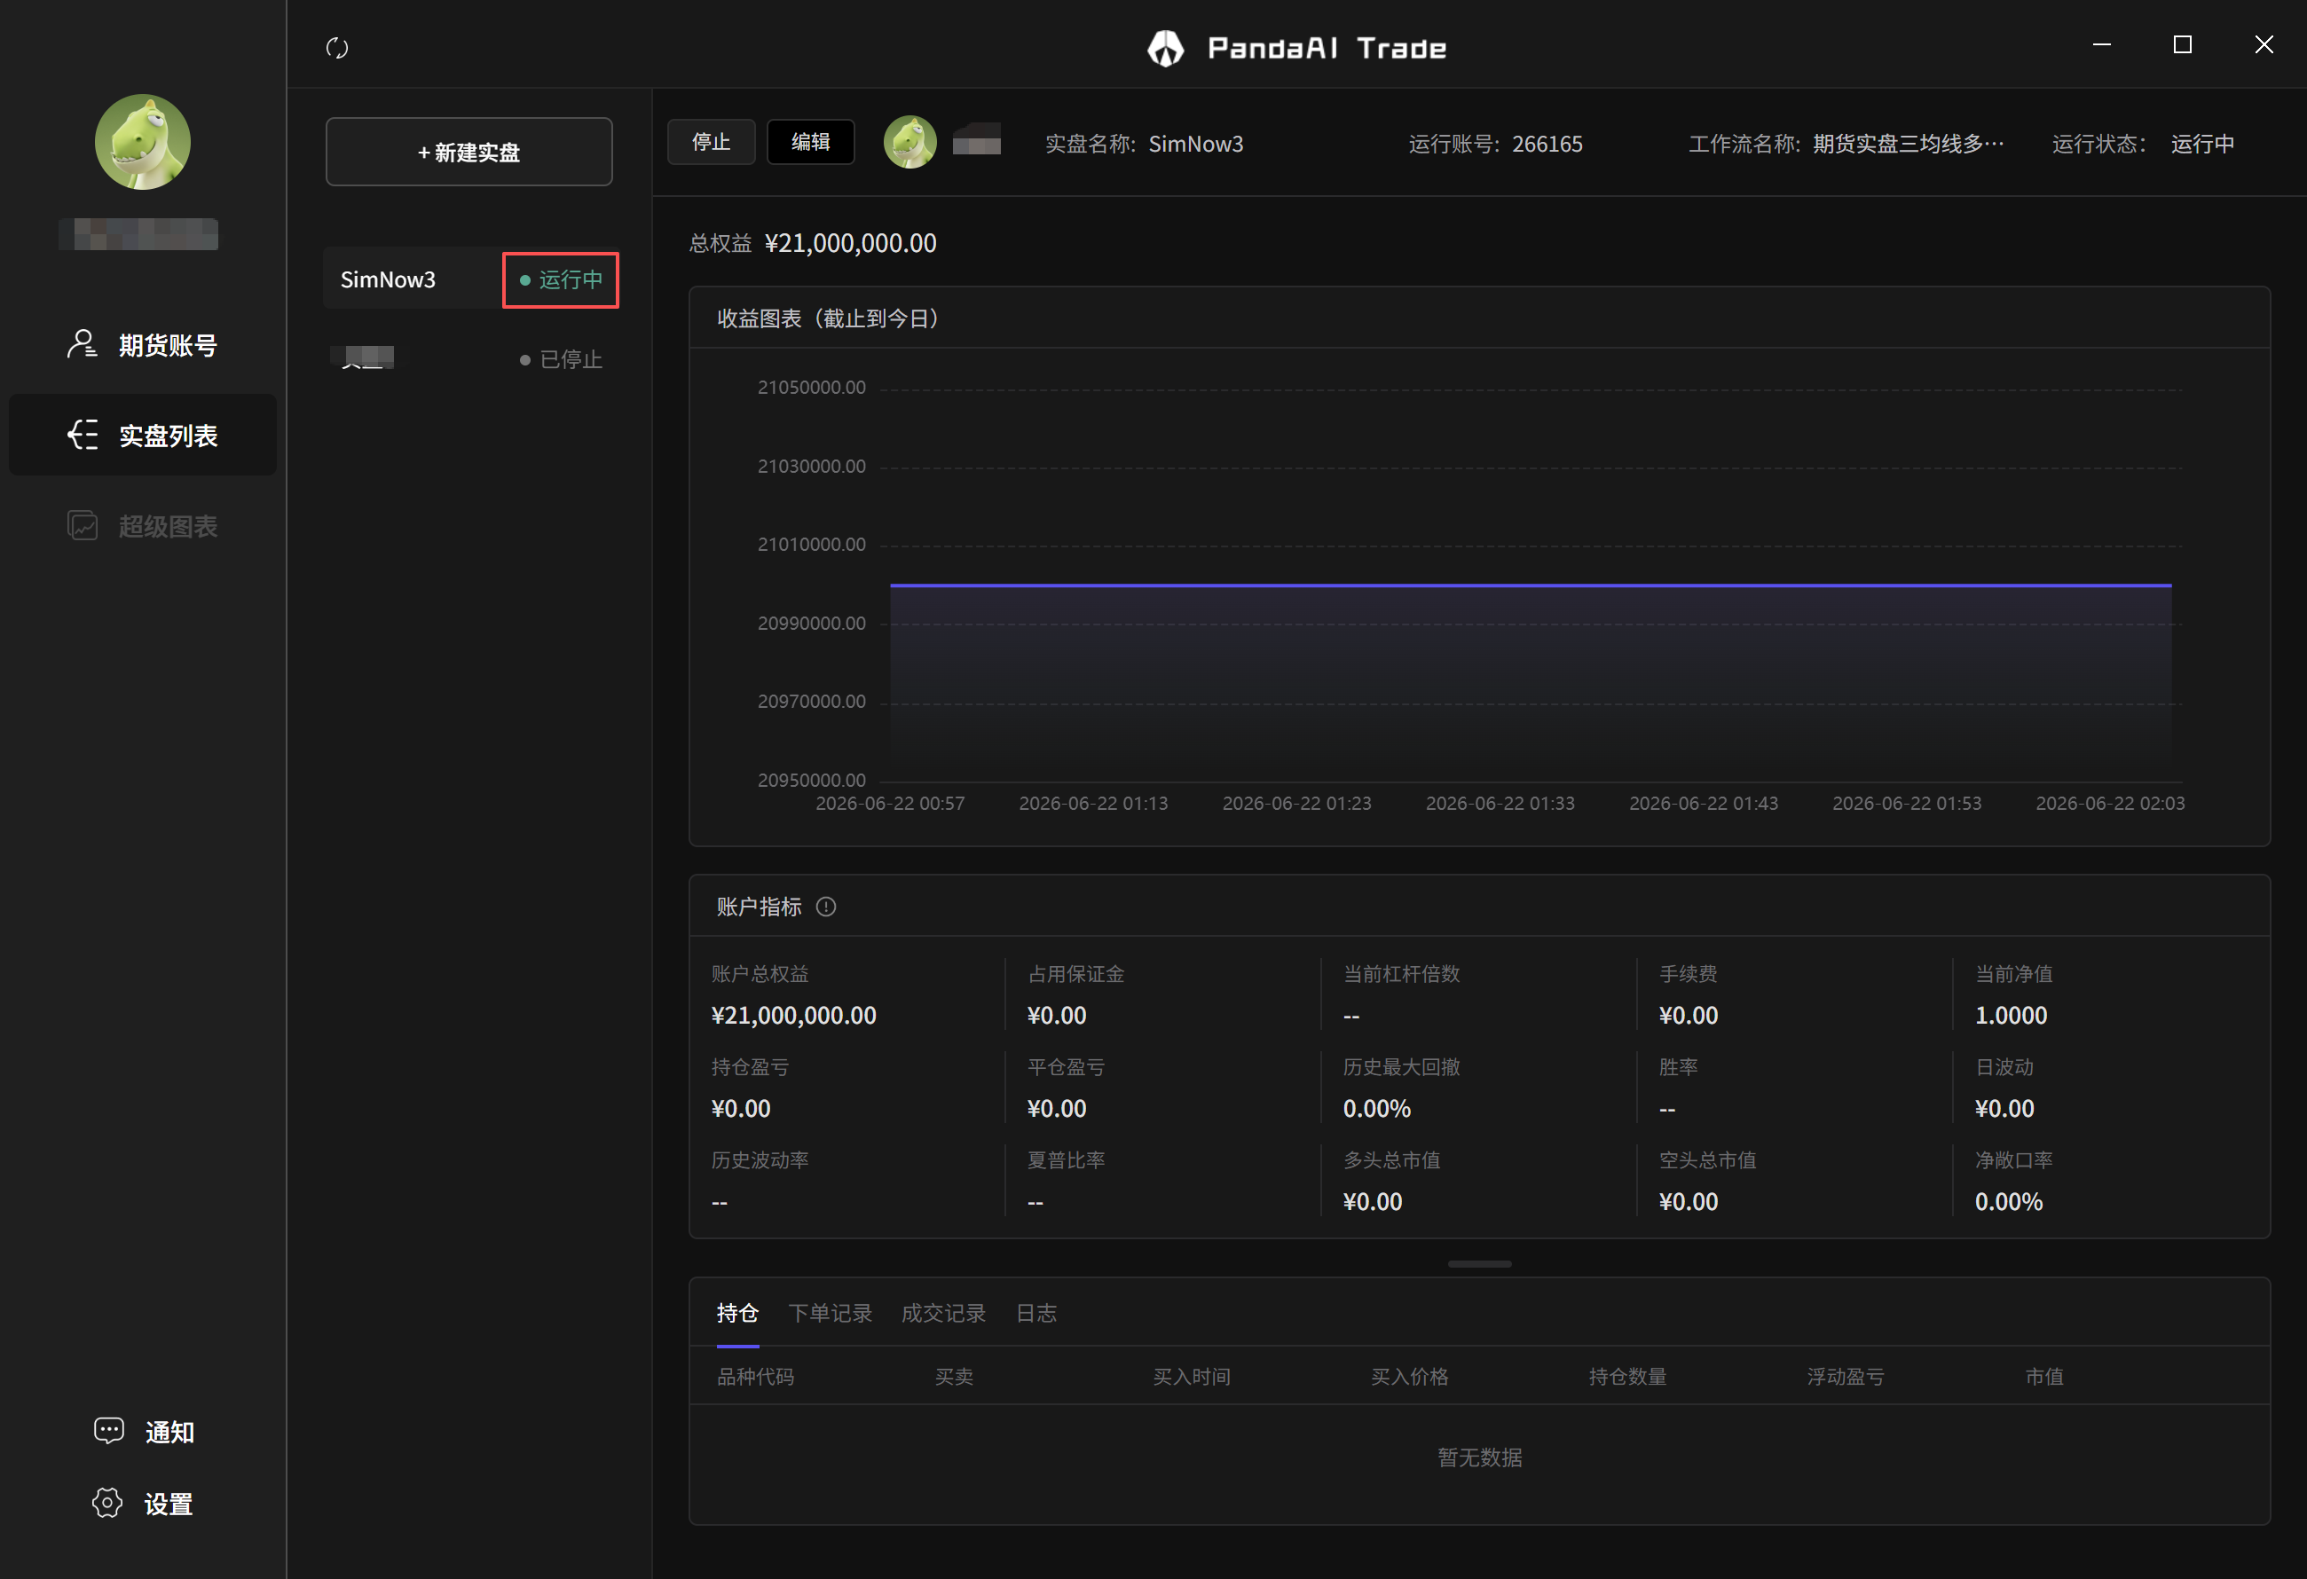This screenshot has height=1579, width=2307.
Task: Click the +新建实盘 button
Action: 469,152
